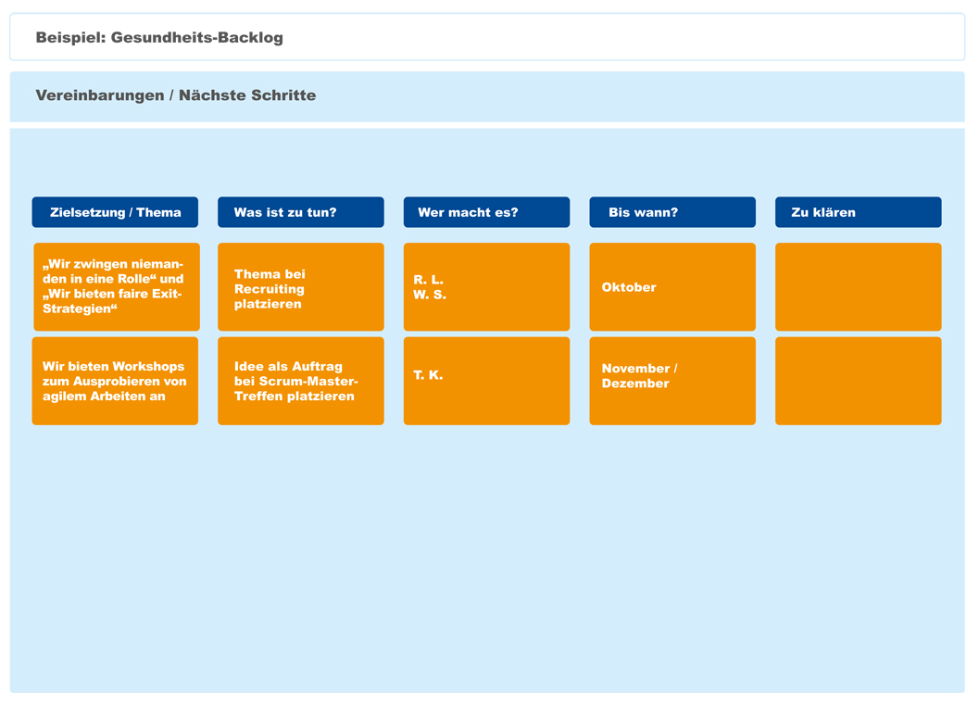
Task: Select the 'Was ist zu tun?' column header
Action: coord(301,212)
